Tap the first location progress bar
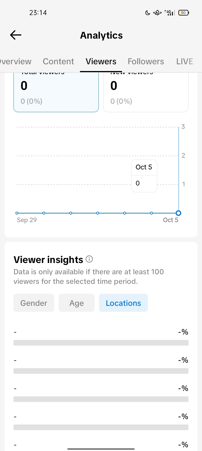This screenshot has height=451, width=202. (x=101, y=343)
